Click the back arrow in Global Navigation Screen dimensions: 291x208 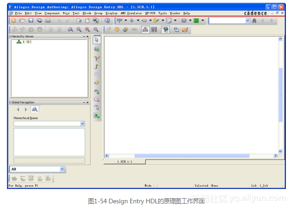[18, 109]
